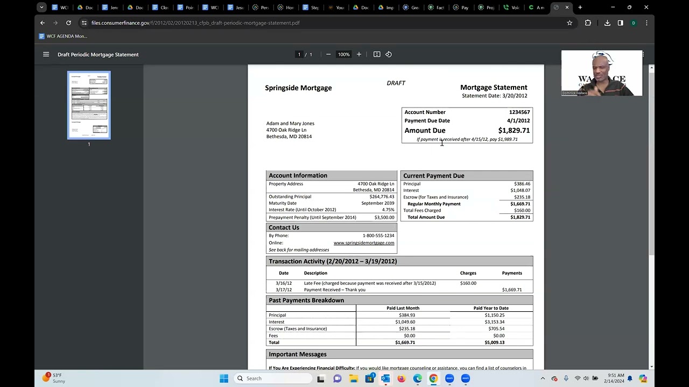689x387 pixels.
Task: Switch to the 'Fact' browser tab
Action: tap(436, 8)
